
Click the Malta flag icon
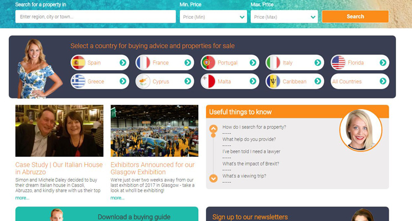click(208, 82)
